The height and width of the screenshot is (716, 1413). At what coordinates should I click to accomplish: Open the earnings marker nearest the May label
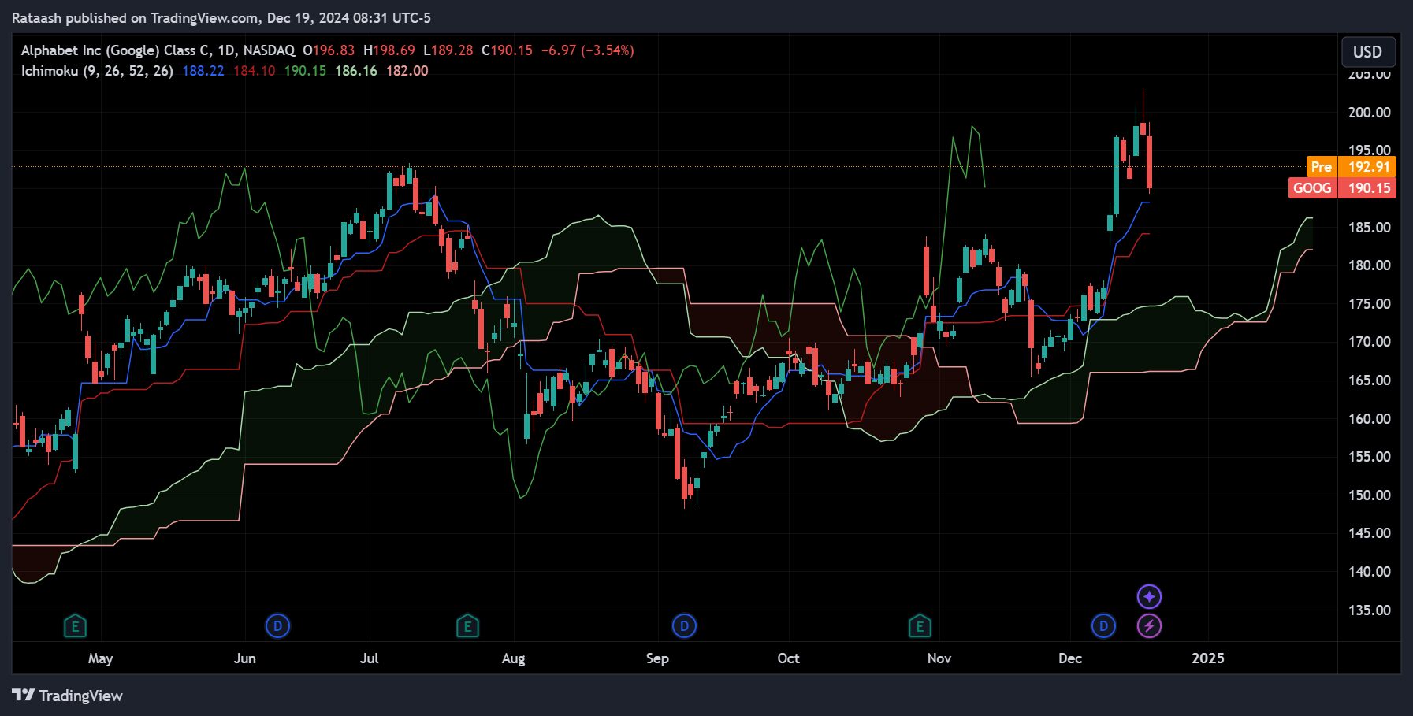click(75, 627)
